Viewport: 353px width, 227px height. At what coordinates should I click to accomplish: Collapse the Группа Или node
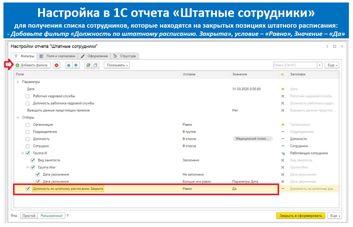click(28, 168)
